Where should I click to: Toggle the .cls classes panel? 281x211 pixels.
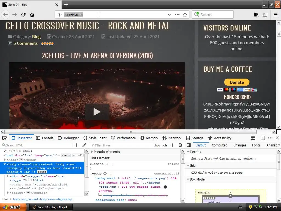coord(165,145)
